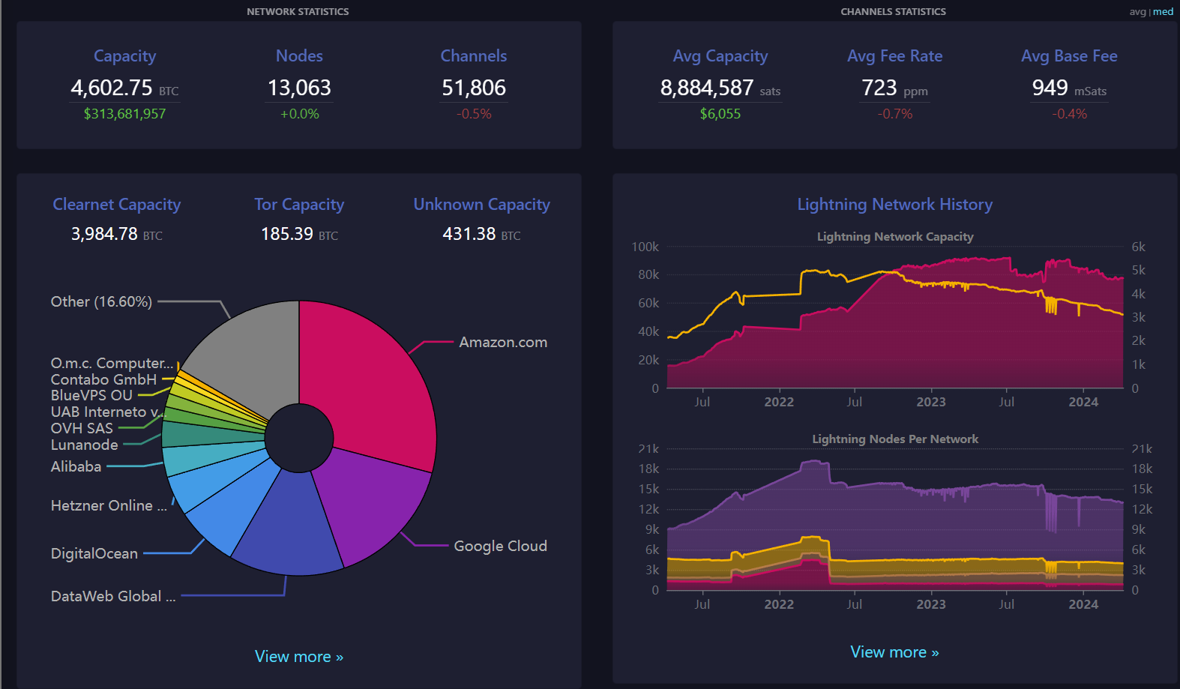Image resolution: width=1180 pixels, height=689 pixels.
Task: Click the Google Cloud chart label
Action: [500, 547]
